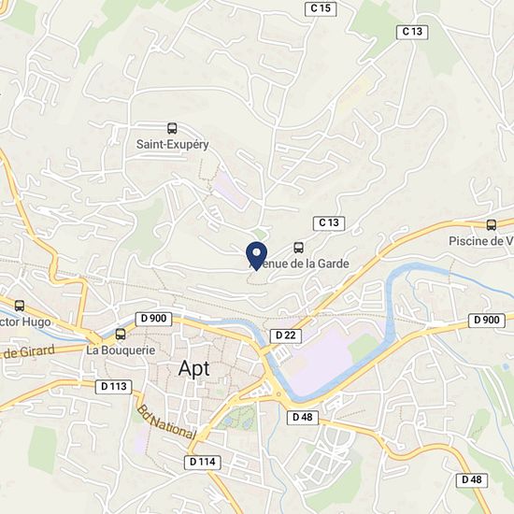Click the dark blue location pin marker
The width and height of the screenshot is (514, 514).
coord(256,256)
